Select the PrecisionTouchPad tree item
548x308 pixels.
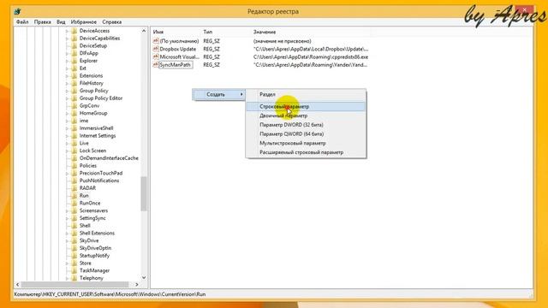click(101, 173)
